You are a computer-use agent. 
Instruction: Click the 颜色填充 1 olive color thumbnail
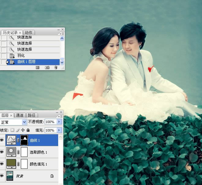click(x=11, y=164)
